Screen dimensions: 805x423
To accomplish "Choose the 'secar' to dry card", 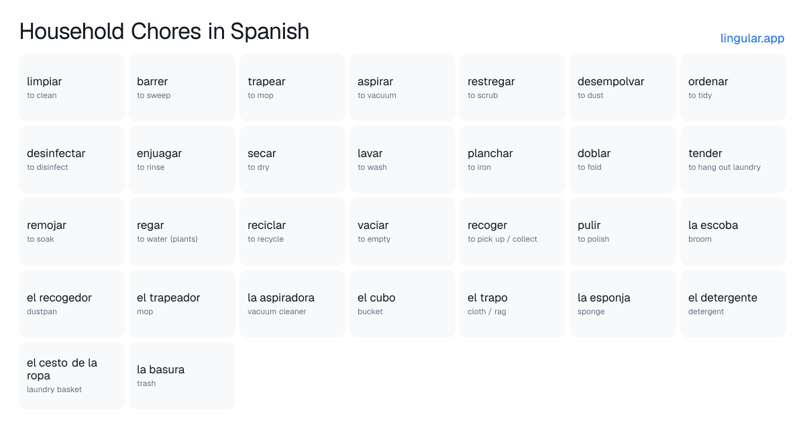I will [x=292, y=160].
